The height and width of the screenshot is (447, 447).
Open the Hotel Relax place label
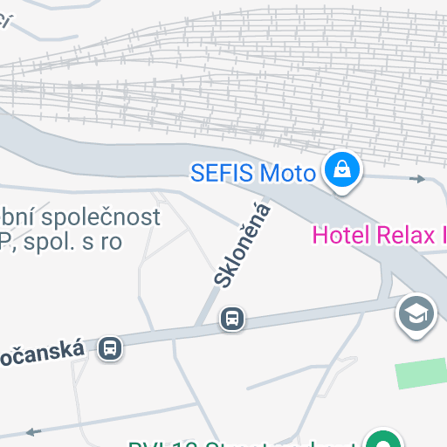(379, 235)
